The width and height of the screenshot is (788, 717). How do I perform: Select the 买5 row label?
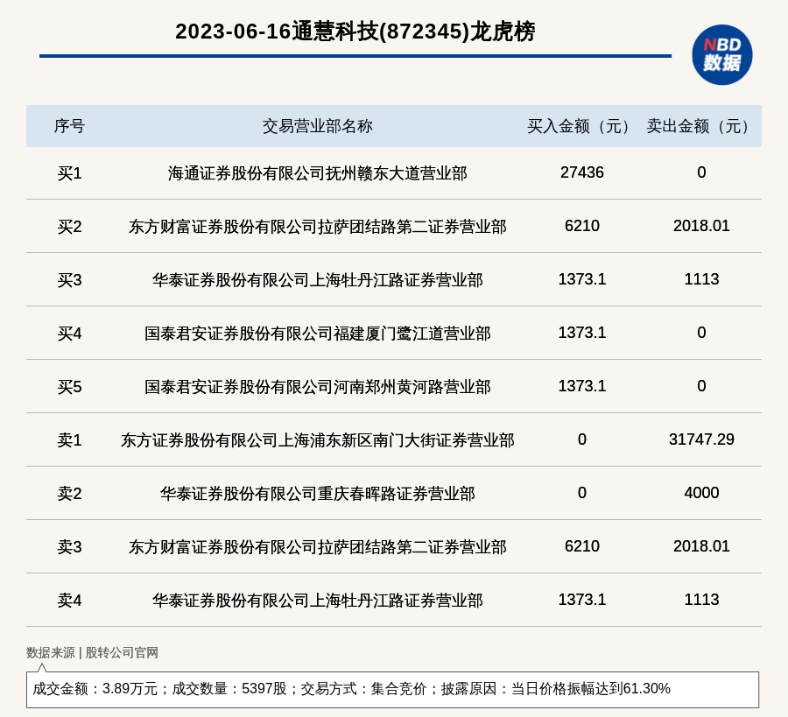pyautogui.click(x=69, y=386)
